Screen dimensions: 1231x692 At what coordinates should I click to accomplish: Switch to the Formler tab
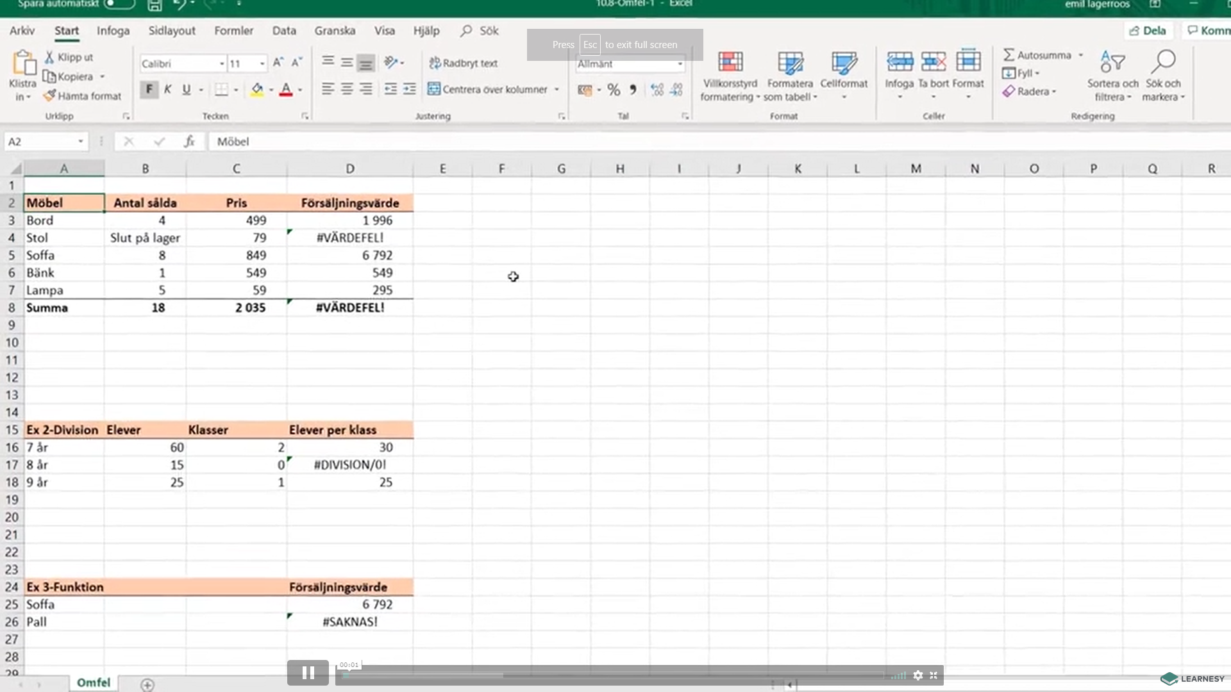(233, 31)
